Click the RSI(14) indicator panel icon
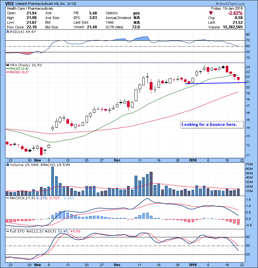 pyautogui.click(x=7, y=32)
